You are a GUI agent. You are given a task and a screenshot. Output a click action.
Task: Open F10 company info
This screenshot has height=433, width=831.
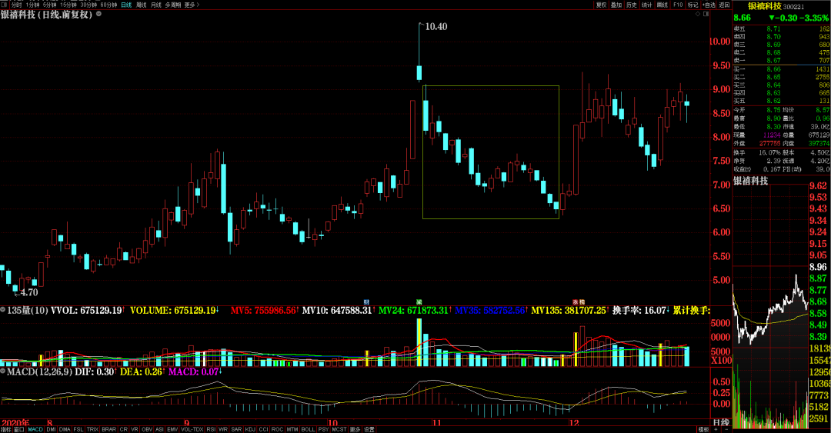[x=678, y=5]
